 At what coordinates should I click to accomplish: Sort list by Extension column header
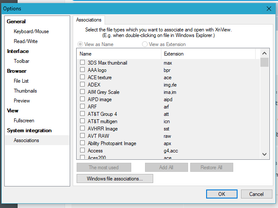pos(208,54)
